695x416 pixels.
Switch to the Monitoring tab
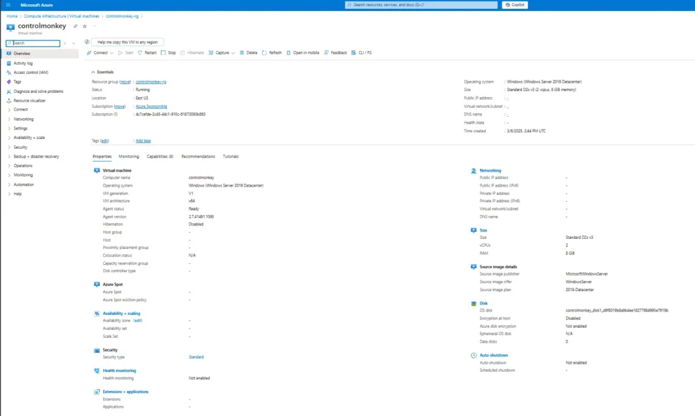(128, 156)
